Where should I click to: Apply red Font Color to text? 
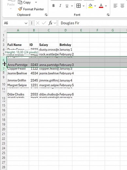101,6
